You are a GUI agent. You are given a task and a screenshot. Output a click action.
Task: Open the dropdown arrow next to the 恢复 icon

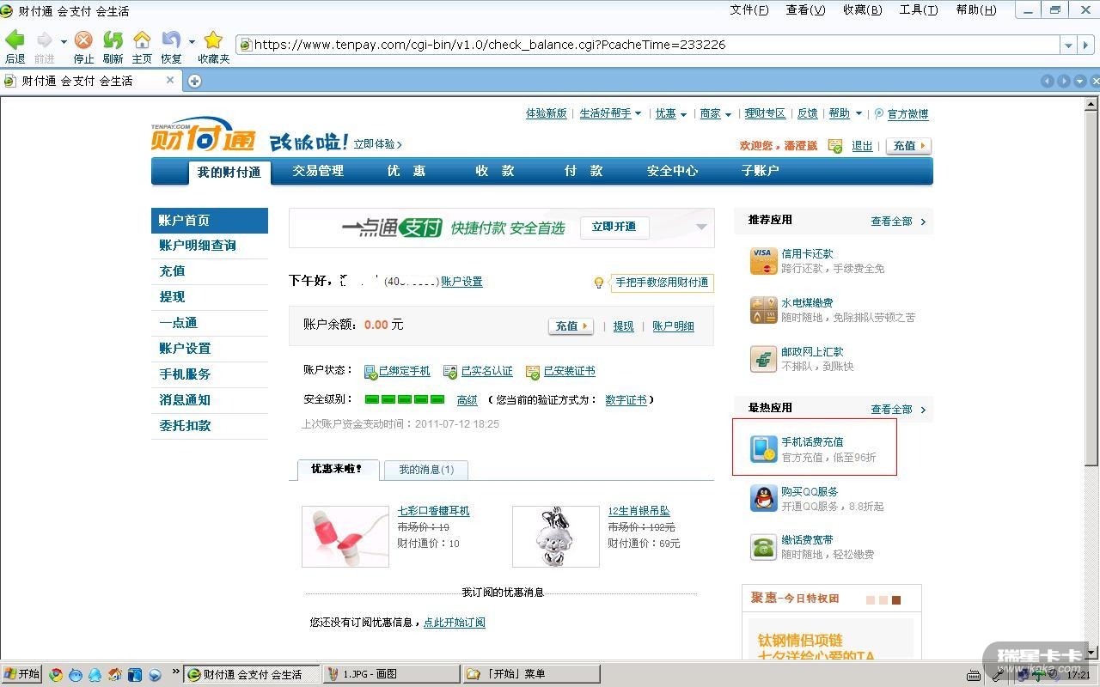pyautogui.click(x=192, y=41)
